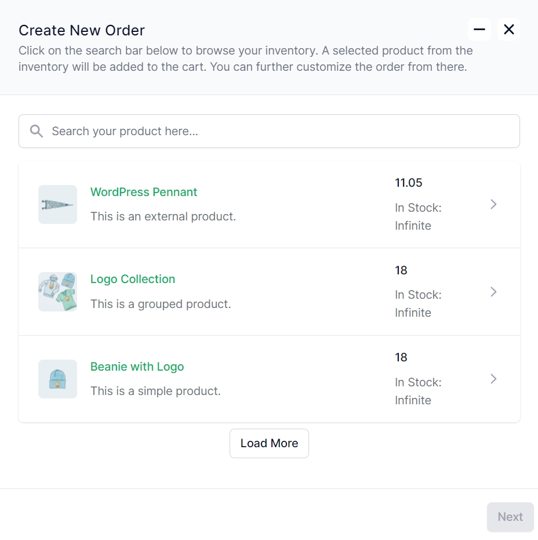Open the Logo Collection thumbnail image
The height and width of the screenshot is (540, 538).
tap(57, 292)
